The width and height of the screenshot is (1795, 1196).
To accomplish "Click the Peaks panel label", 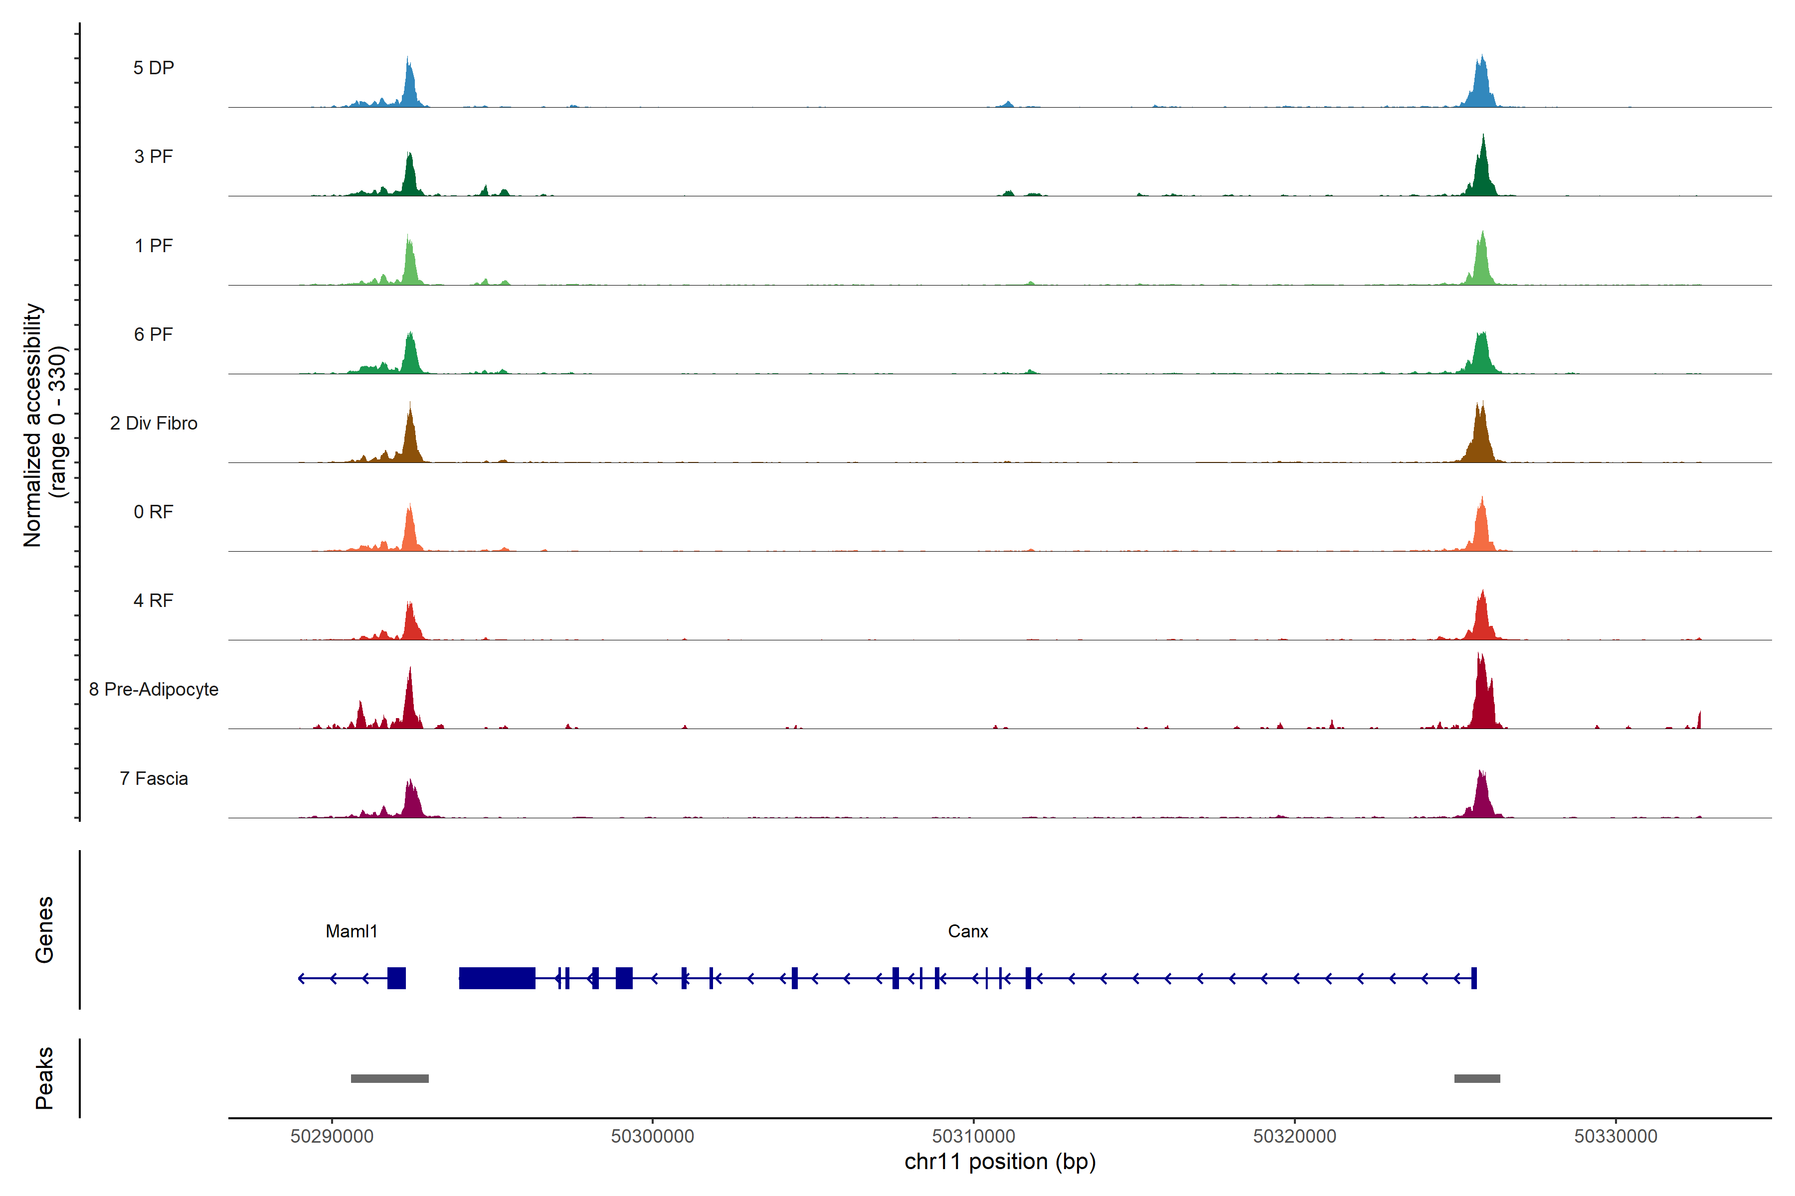I will pyautogui.click(x=44, y=1078).
